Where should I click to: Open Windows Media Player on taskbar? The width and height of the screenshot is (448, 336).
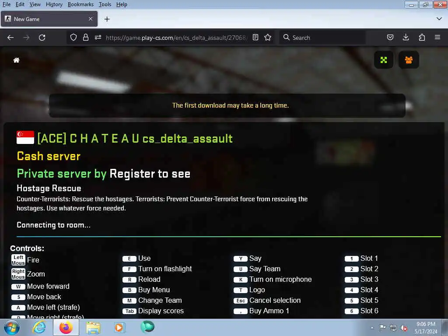point(119,327)
